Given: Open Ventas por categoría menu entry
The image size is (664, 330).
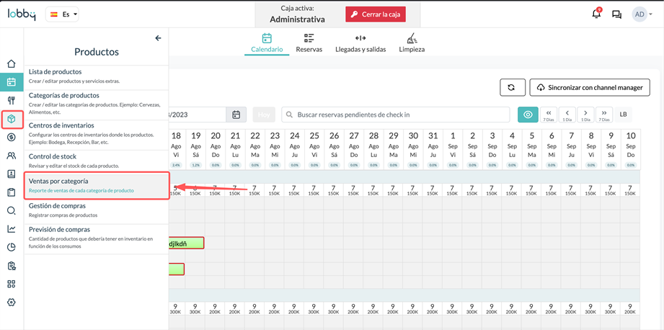Looking at the screenshot, I should tap(97, 185).
